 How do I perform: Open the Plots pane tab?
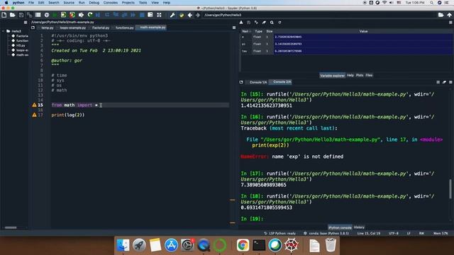[360, 75]
